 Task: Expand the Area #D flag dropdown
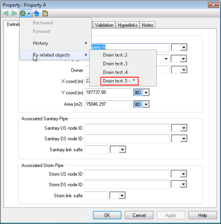coord(146,104)
